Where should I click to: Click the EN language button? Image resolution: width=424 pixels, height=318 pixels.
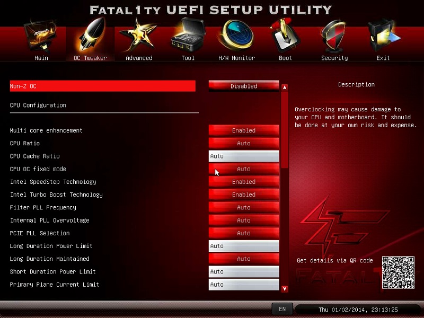coord(282,309)
